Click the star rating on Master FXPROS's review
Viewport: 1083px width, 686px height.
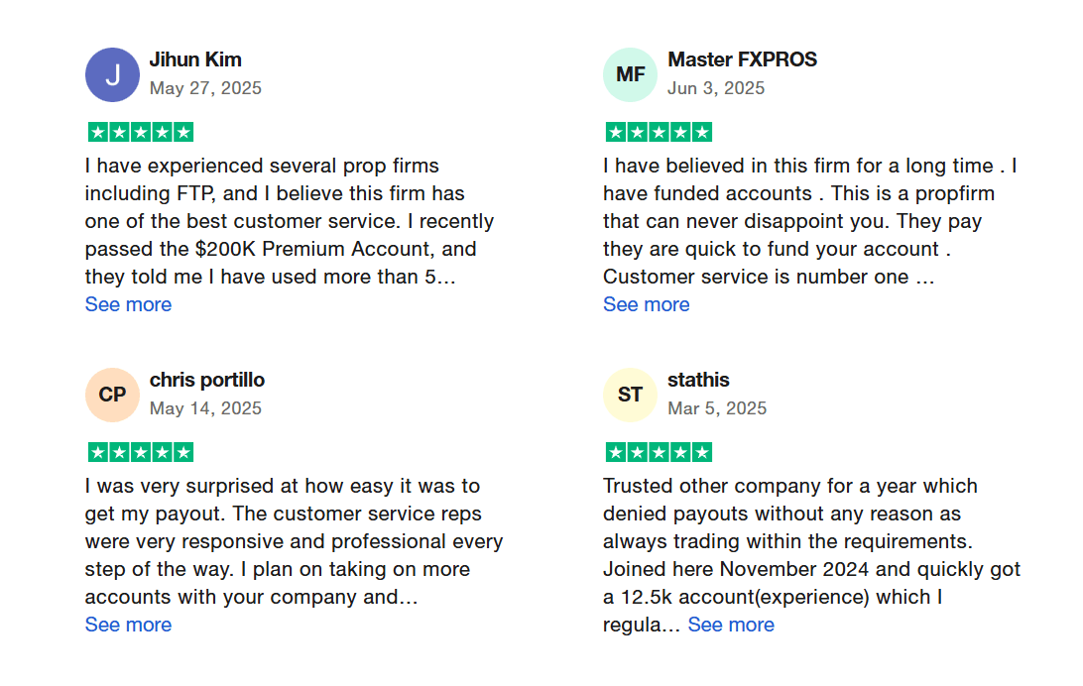click(659, 132)
